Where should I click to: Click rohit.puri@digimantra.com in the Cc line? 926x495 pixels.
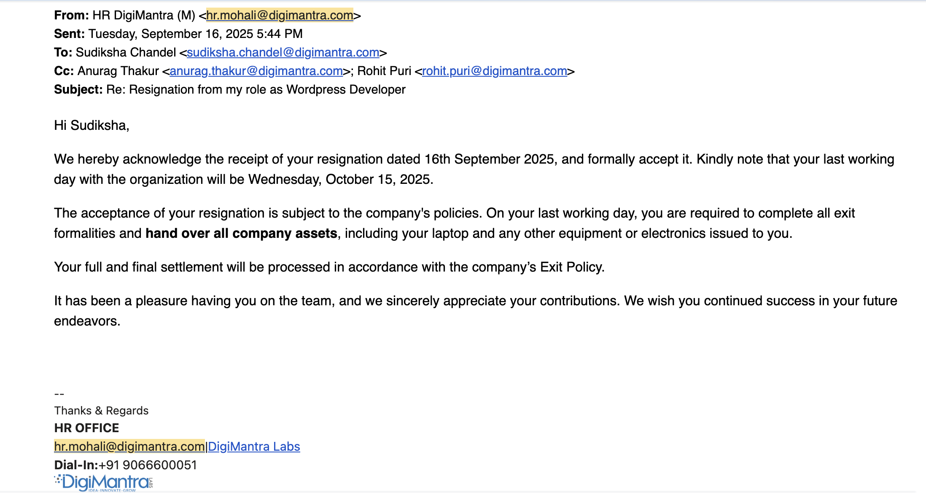(x=494, y=71)
